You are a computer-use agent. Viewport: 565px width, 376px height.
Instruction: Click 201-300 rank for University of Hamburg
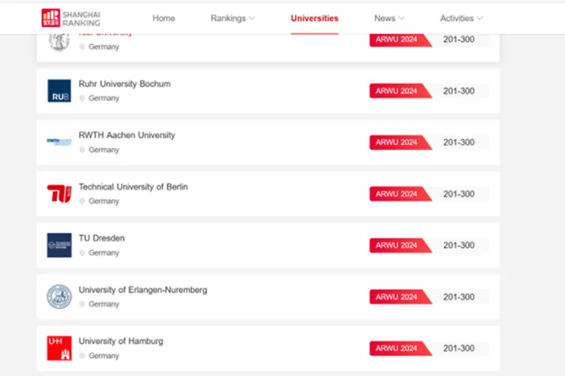pyautogui.click(x=459, y=349)
